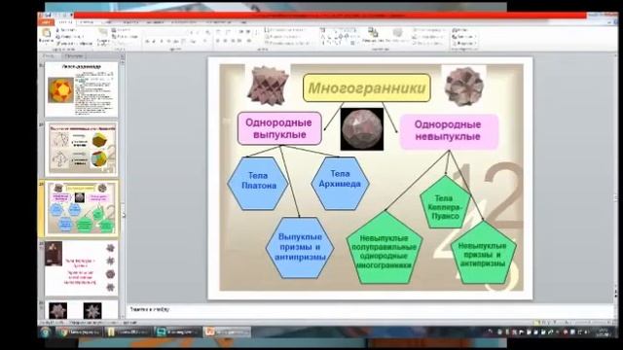Switch to the Chrome taskbar button
Image resolution: width=623 pixels, height=350 pixels.
[80, 332]
